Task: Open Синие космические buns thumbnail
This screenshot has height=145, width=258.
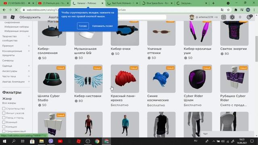Action: (161, 79)
